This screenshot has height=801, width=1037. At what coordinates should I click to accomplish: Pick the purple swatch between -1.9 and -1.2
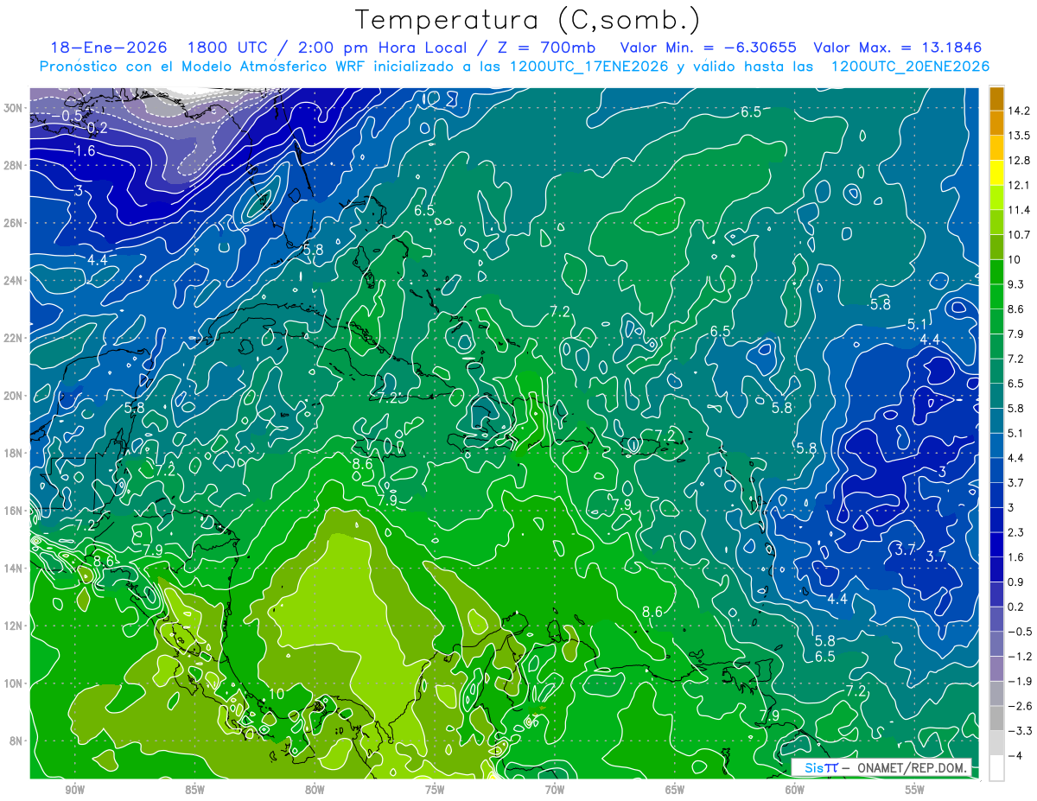(996, 668)
